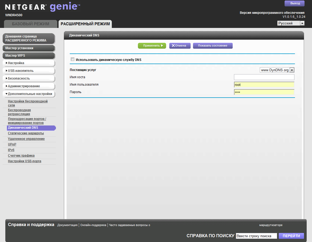
Task: Expand the Администрирование sidebar section
Action: point(28,86)
